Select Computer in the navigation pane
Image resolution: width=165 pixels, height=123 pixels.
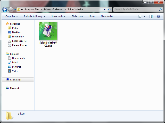pos(15,80)
